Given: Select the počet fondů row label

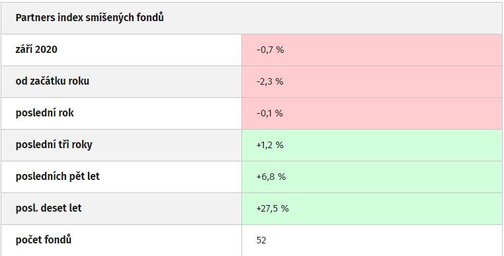Looking at the screenshot, I should (44, 240).
